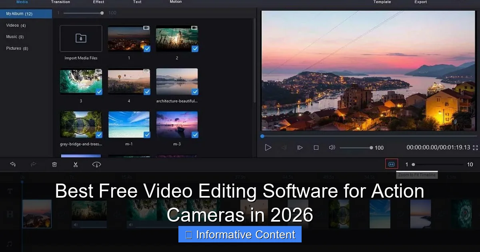The width and height of the screenshot is (480, 252).
Task: Open the Export menu
Action: pos(420,2)
